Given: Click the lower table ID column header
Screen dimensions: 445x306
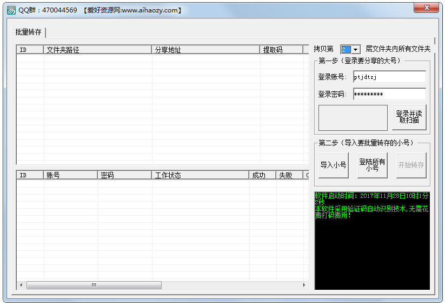Looking at the screenshot, I should (30, 175).
